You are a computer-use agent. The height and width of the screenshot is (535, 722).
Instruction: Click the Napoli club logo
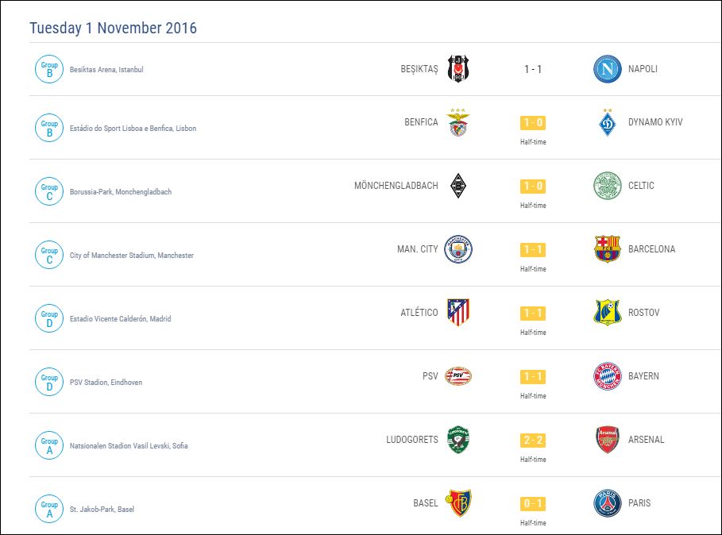click(x=608, y=69)
